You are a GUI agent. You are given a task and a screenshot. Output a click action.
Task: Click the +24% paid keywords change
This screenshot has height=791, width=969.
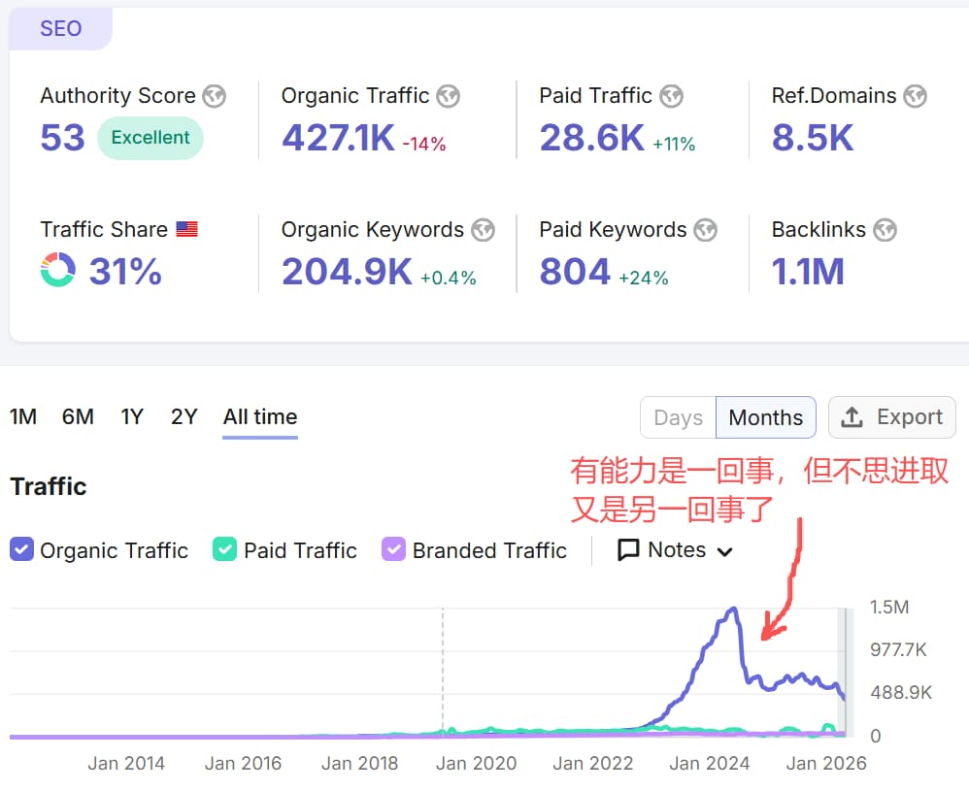(x=644, y=279)
